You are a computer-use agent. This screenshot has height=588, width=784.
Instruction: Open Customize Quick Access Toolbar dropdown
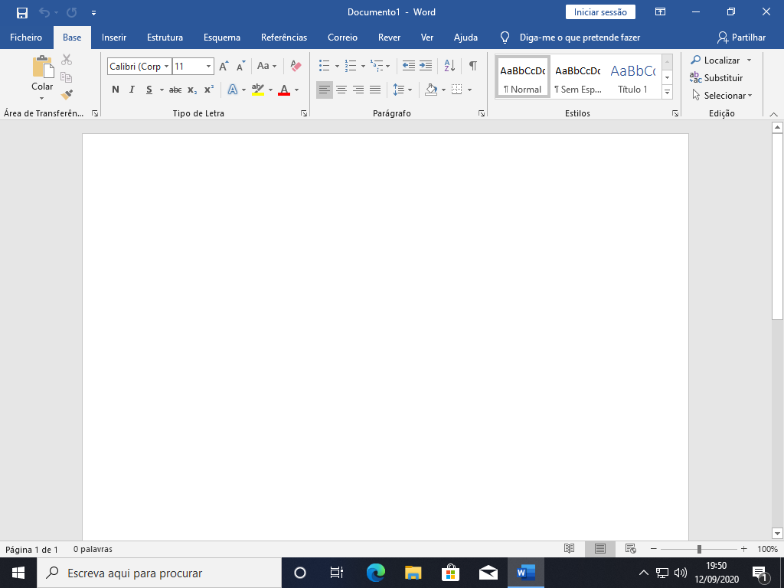tap(93, 13)
